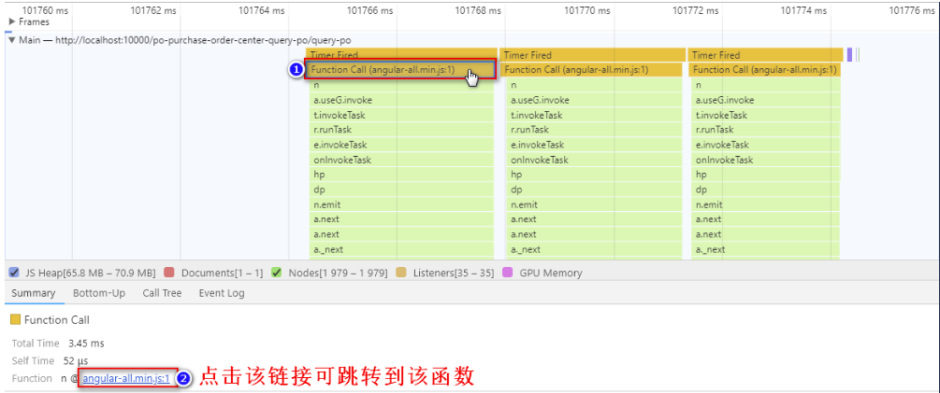Screen dimensions: 940x393
Task: Toggle the GPU Memory checkbox
Action: pos(507,273)
